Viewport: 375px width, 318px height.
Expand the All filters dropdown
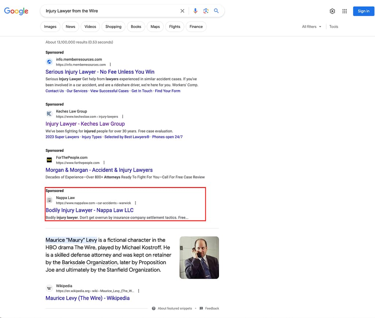(x=311, y=26)
